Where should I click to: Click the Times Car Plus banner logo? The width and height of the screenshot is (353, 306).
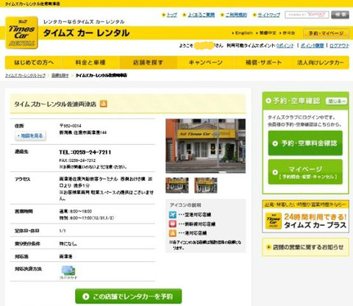[274, 221]
